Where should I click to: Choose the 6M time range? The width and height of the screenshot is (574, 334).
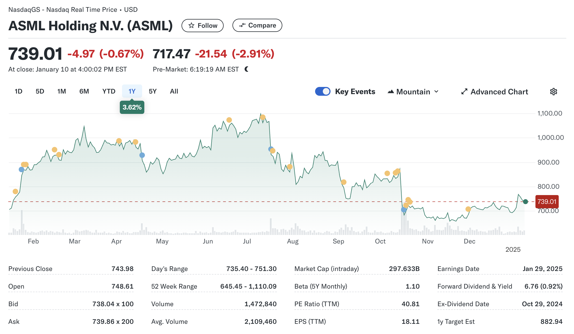(x=84, y=91)
